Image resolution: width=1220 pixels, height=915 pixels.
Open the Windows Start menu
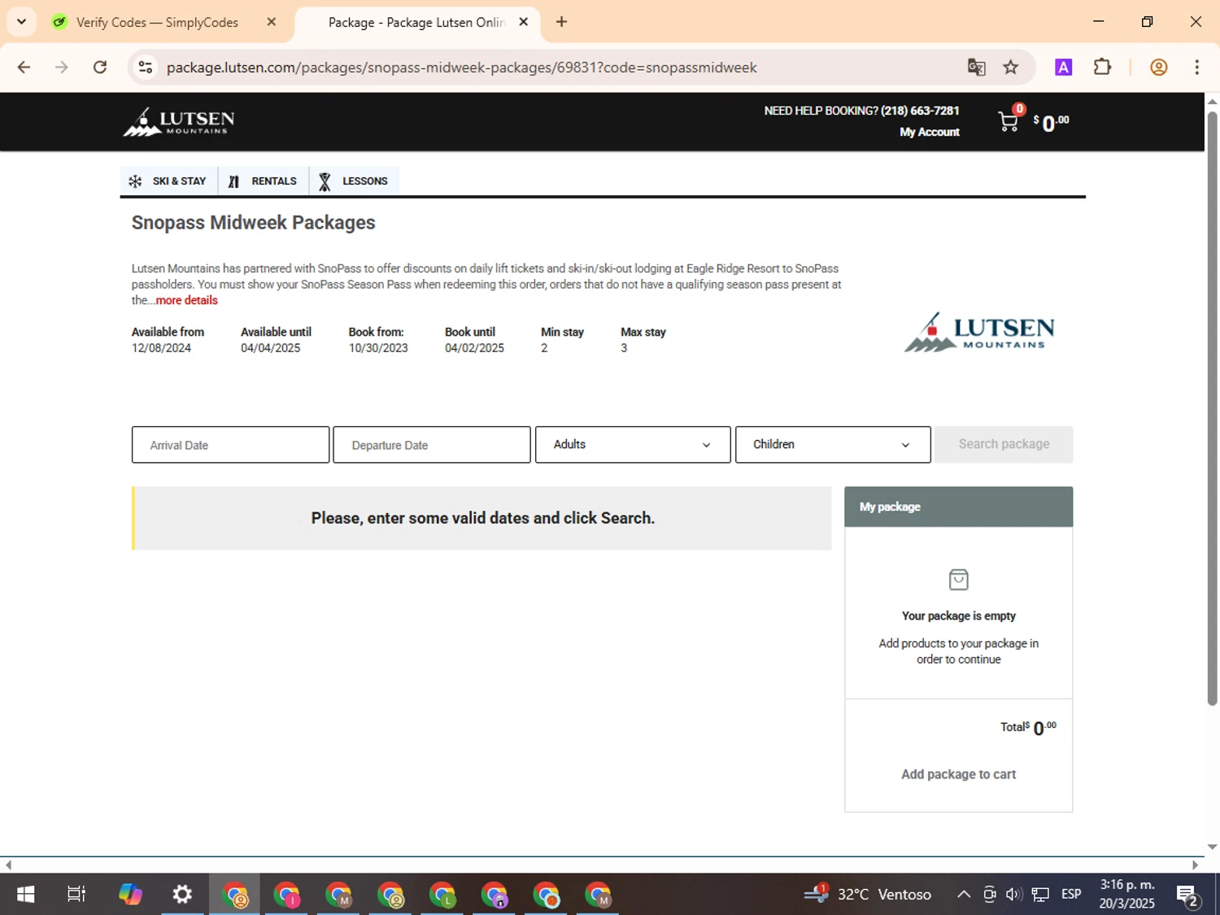[25, 895]
